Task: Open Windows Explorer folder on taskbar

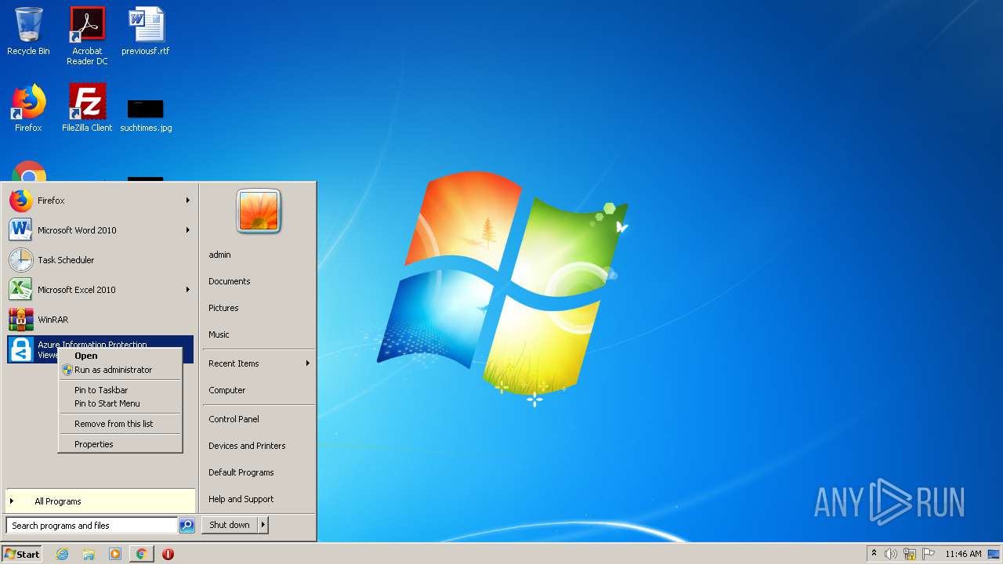Action: (x=89, y=554)
